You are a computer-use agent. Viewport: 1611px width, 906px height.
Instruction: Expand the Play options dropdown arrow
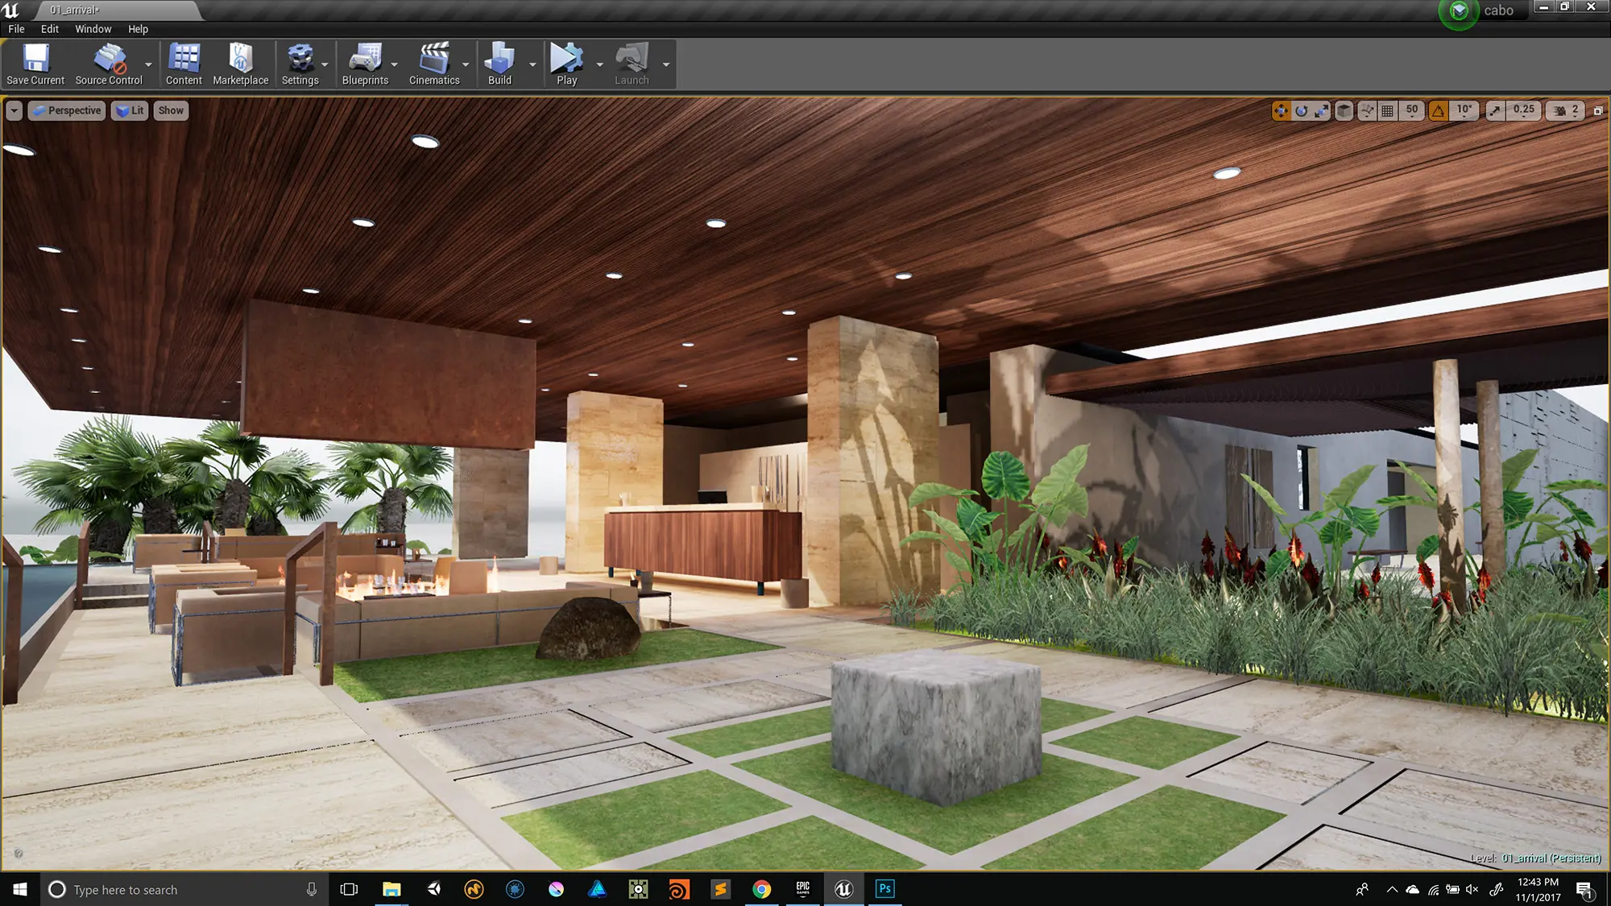[x=599, y=64]
